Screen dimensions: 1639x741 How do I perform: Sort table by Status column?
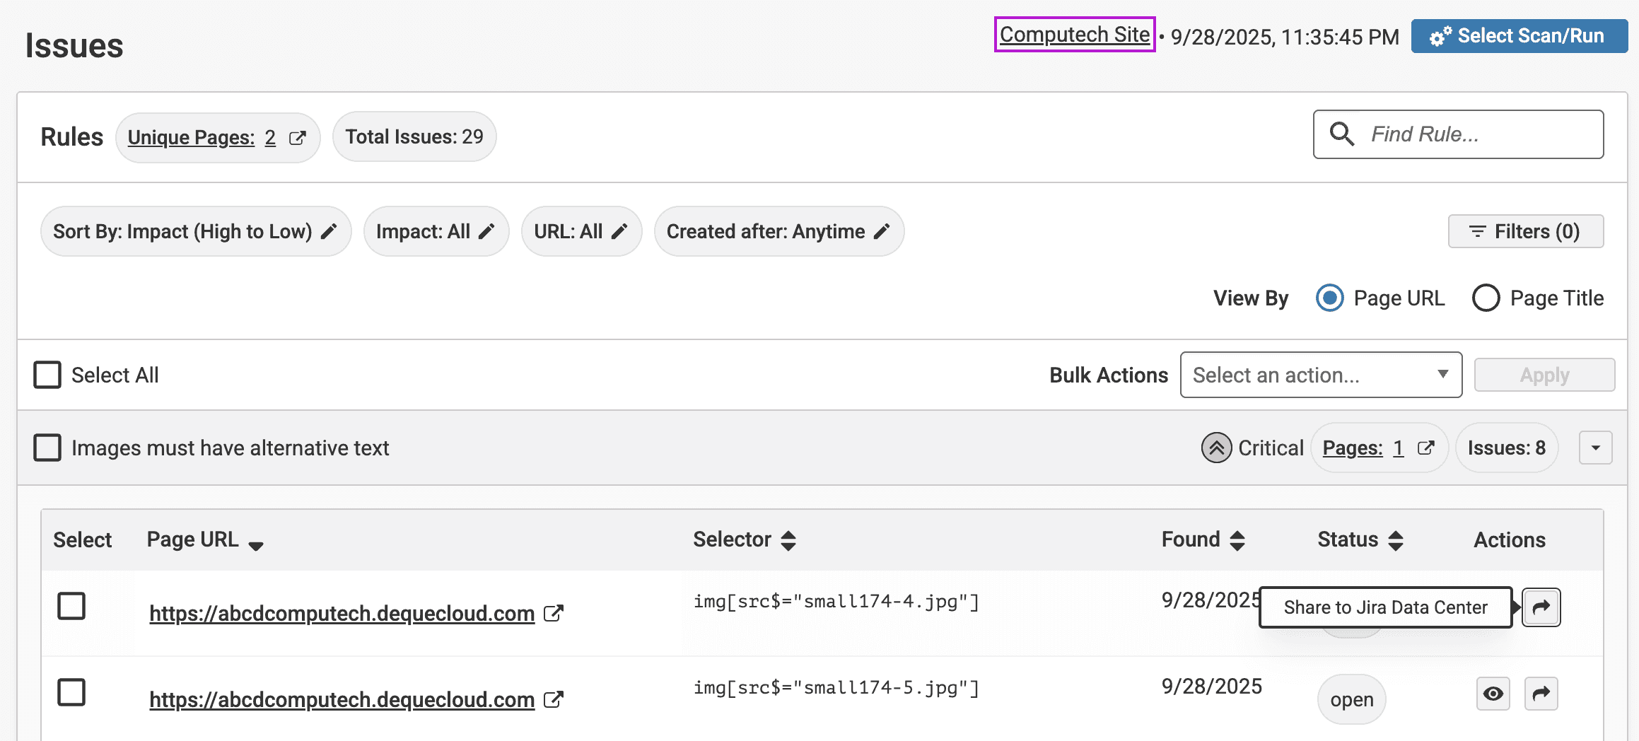click(1395, 541)
